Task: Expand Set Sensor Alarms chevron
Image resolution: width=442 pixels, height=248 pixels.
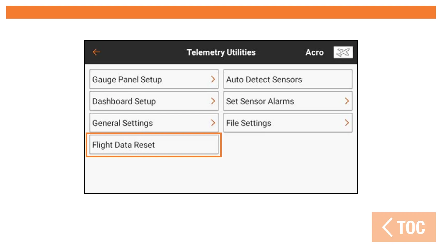Action: (x=347, y=101)
